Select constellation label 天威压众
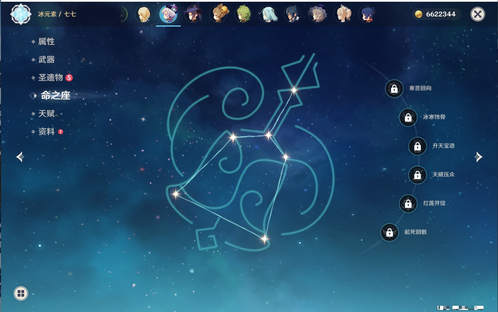Viewport: 498px width, 312px height. coord(444,174)
